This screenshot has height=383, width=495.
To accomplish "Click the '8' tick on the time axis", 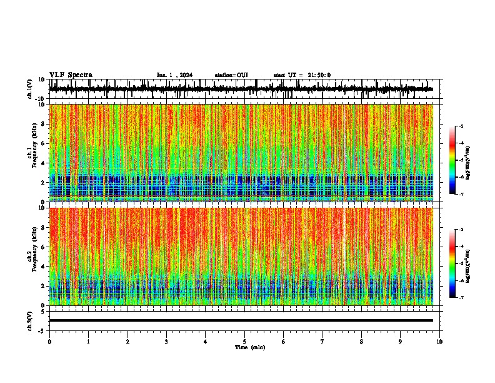I will pyautogui.click(x=361, y=342).
